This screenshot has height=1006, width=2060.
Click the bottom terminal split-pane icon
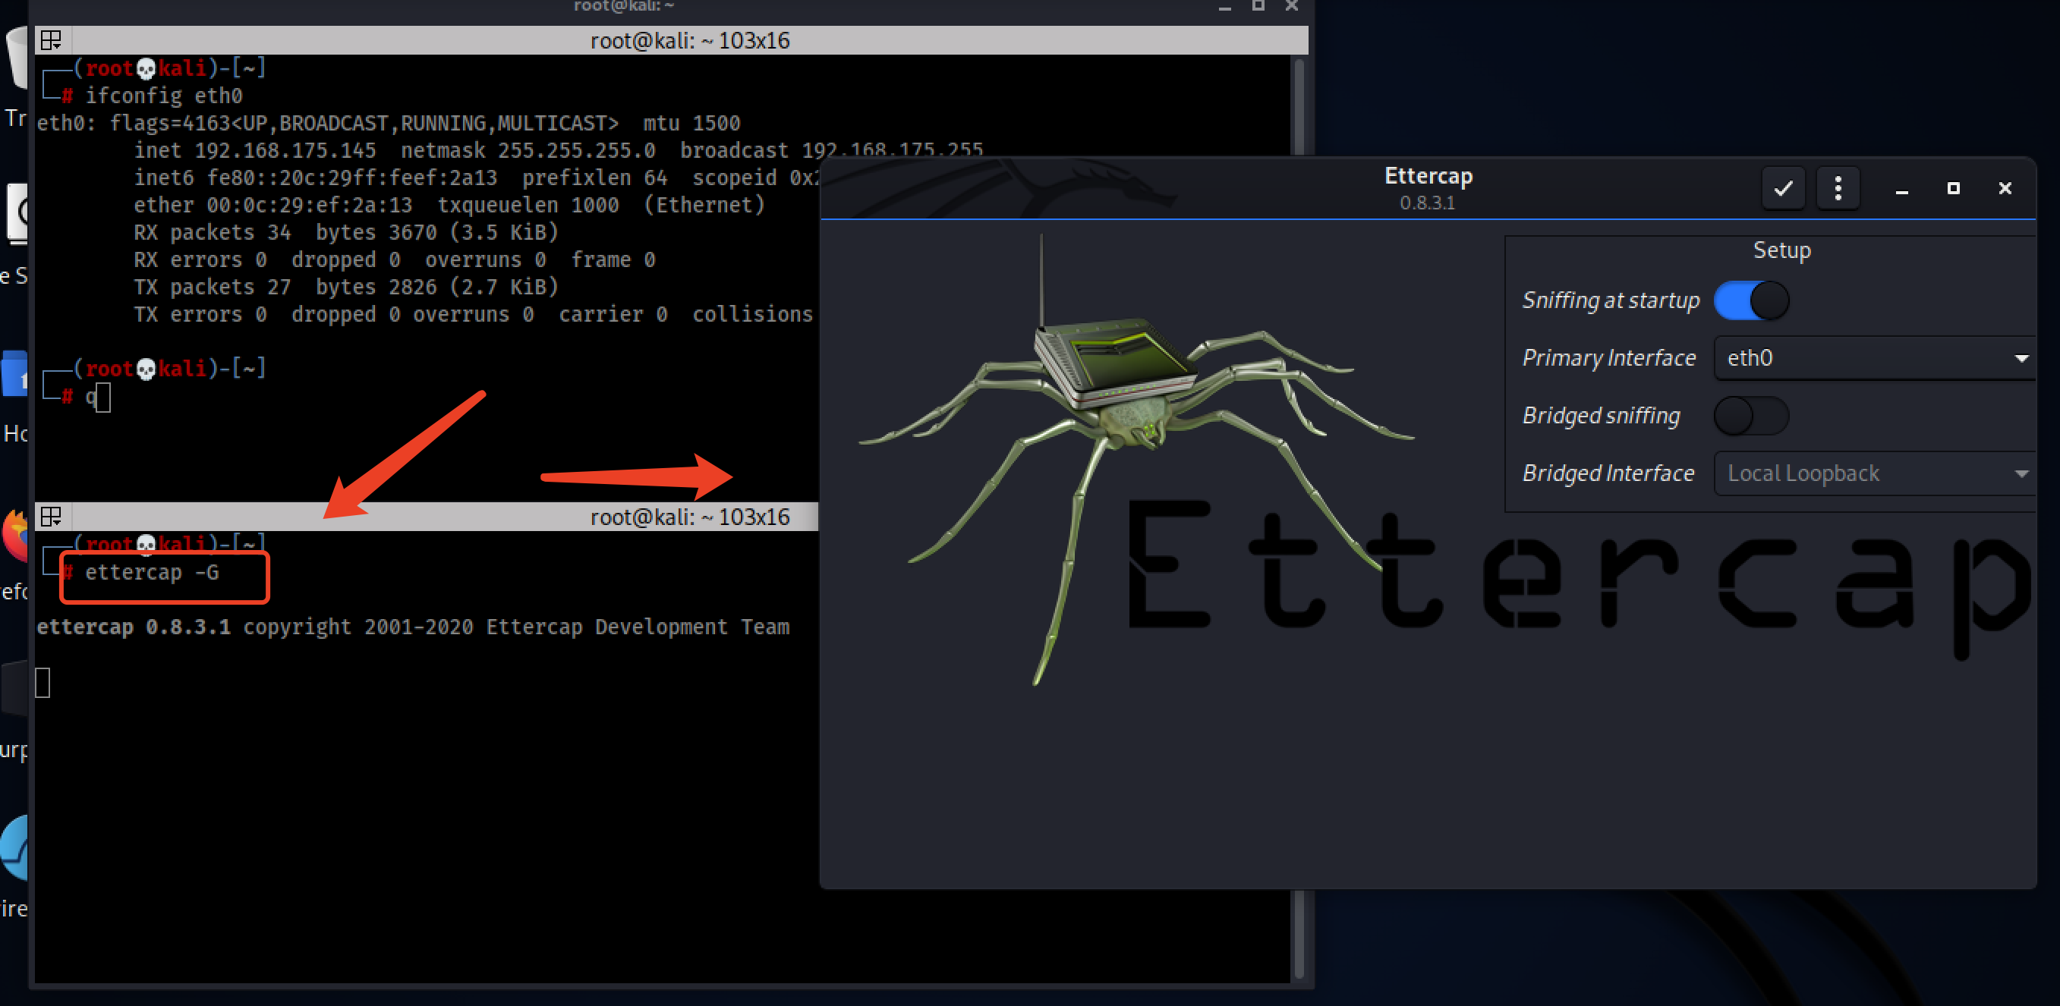(x=51, y=517)
